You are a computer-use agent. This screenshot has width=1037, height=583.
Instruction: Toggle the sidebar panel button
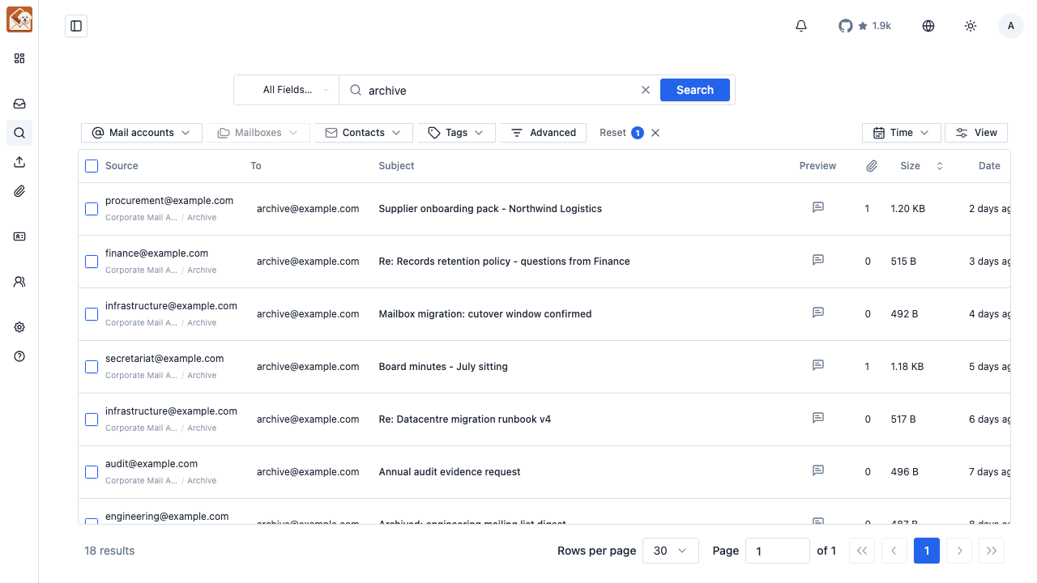76,26
